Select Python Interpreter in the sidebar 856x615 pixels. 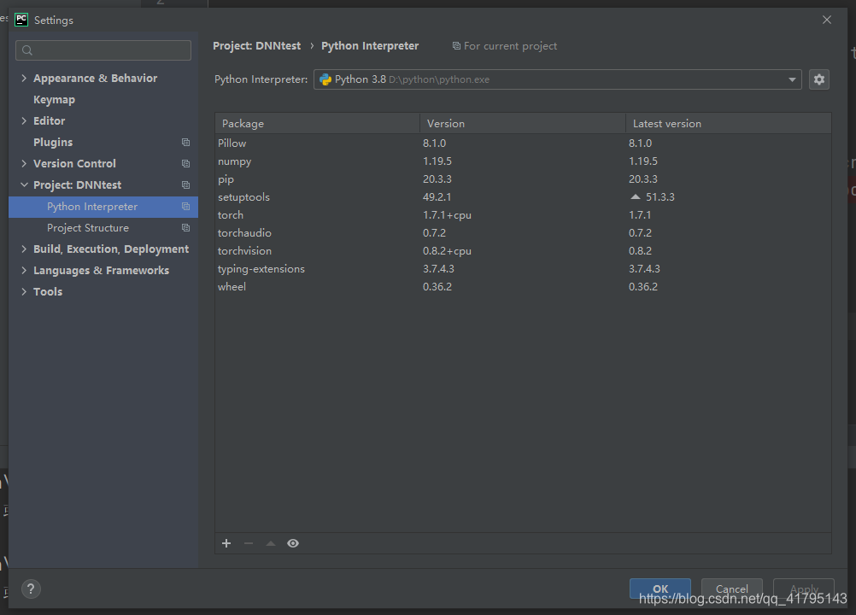click(103, 207)
